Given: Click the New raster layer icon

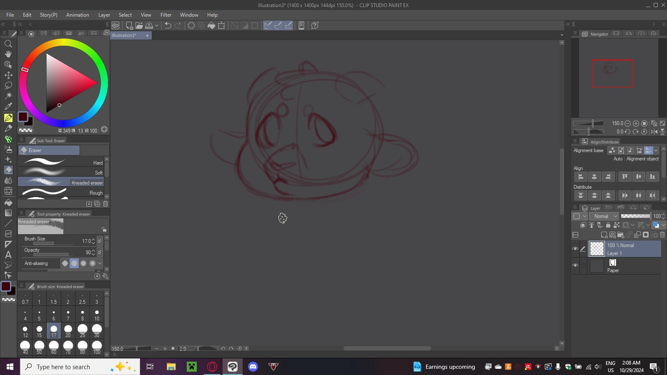Looking at the screenshot, I should [604, 235].
